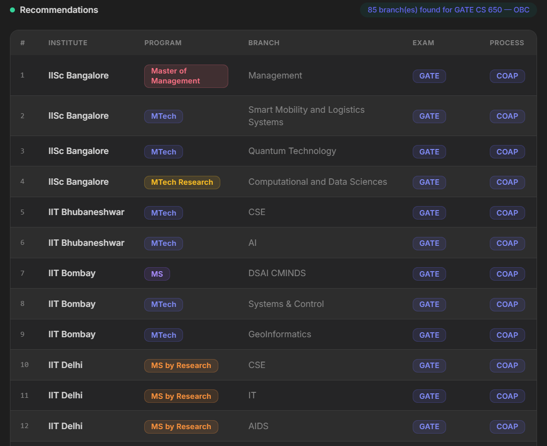Viewport: 547px width, 446px height.
Task: Click the COAP badge in the DSAI CMINDS row
Action: [x=507, y=274]
